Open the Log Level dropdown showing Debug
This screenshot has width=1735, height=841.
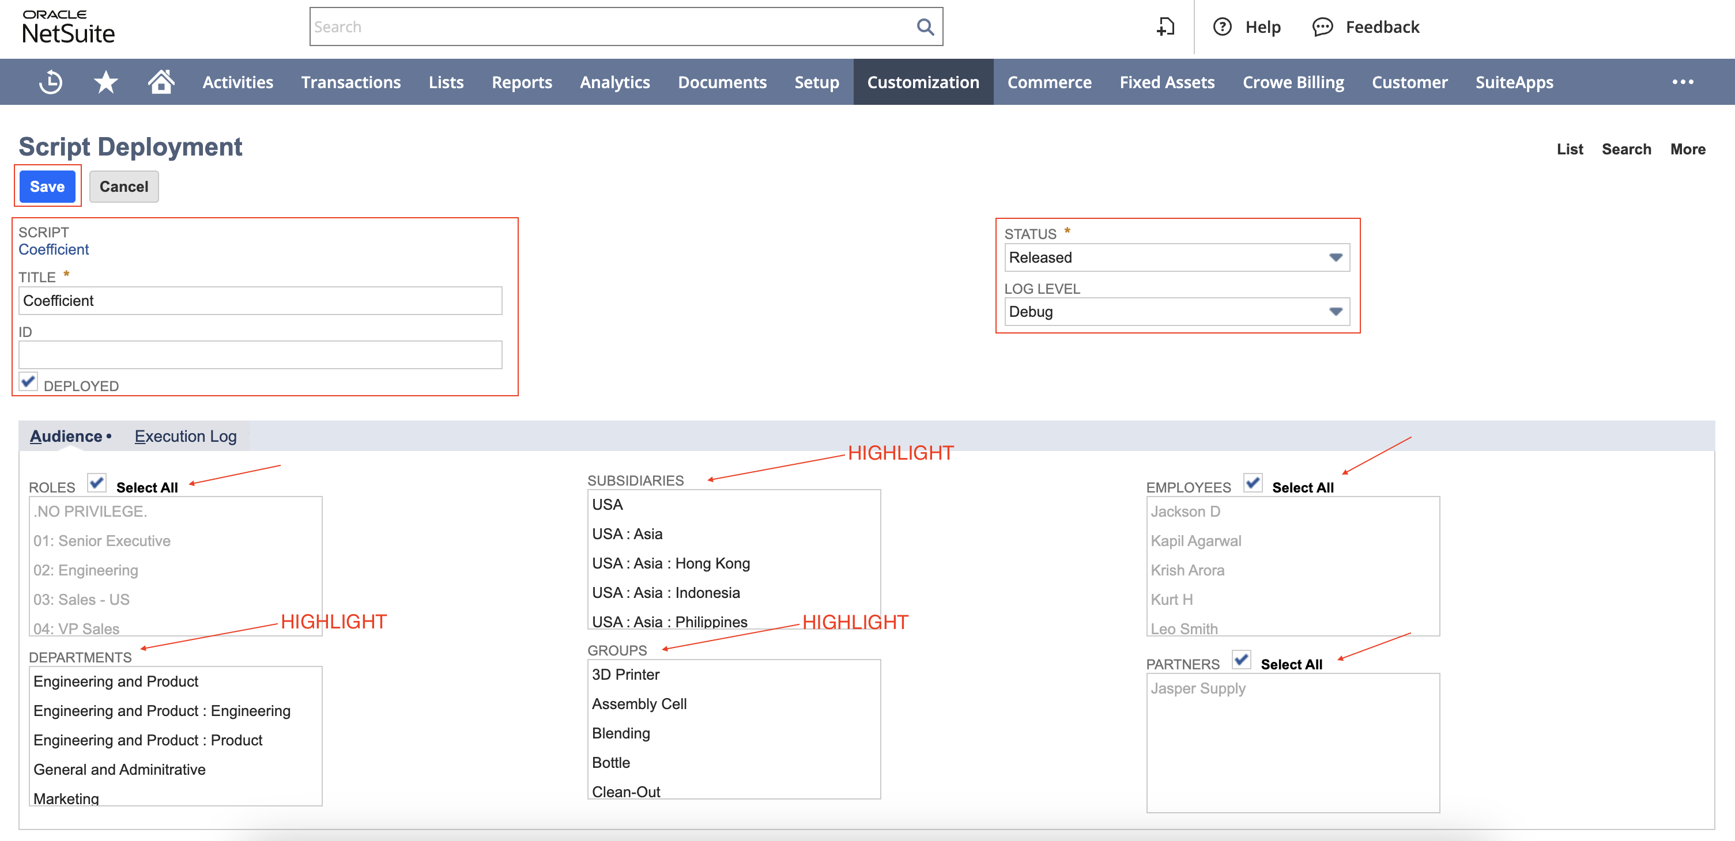(x=1176, y=312)
